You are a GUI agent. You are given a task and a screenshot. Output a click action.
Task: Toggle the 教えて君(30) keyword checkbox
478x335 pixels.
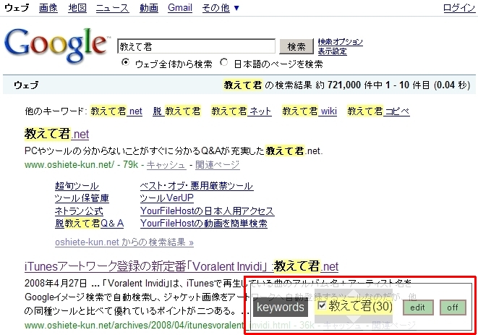coord(322,305)
